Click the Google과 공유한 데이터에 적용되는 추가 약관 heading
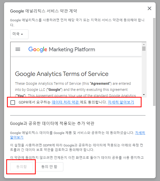Image resolution: width=160 pixels, height=181 pixels. pyautogui.click(x=52, y=124)
